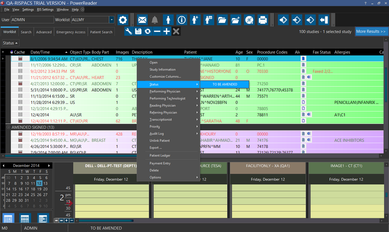The width and height of the screenshot is (389, 232).
Task: Click the More Results >> button
Action: [371, 32]
